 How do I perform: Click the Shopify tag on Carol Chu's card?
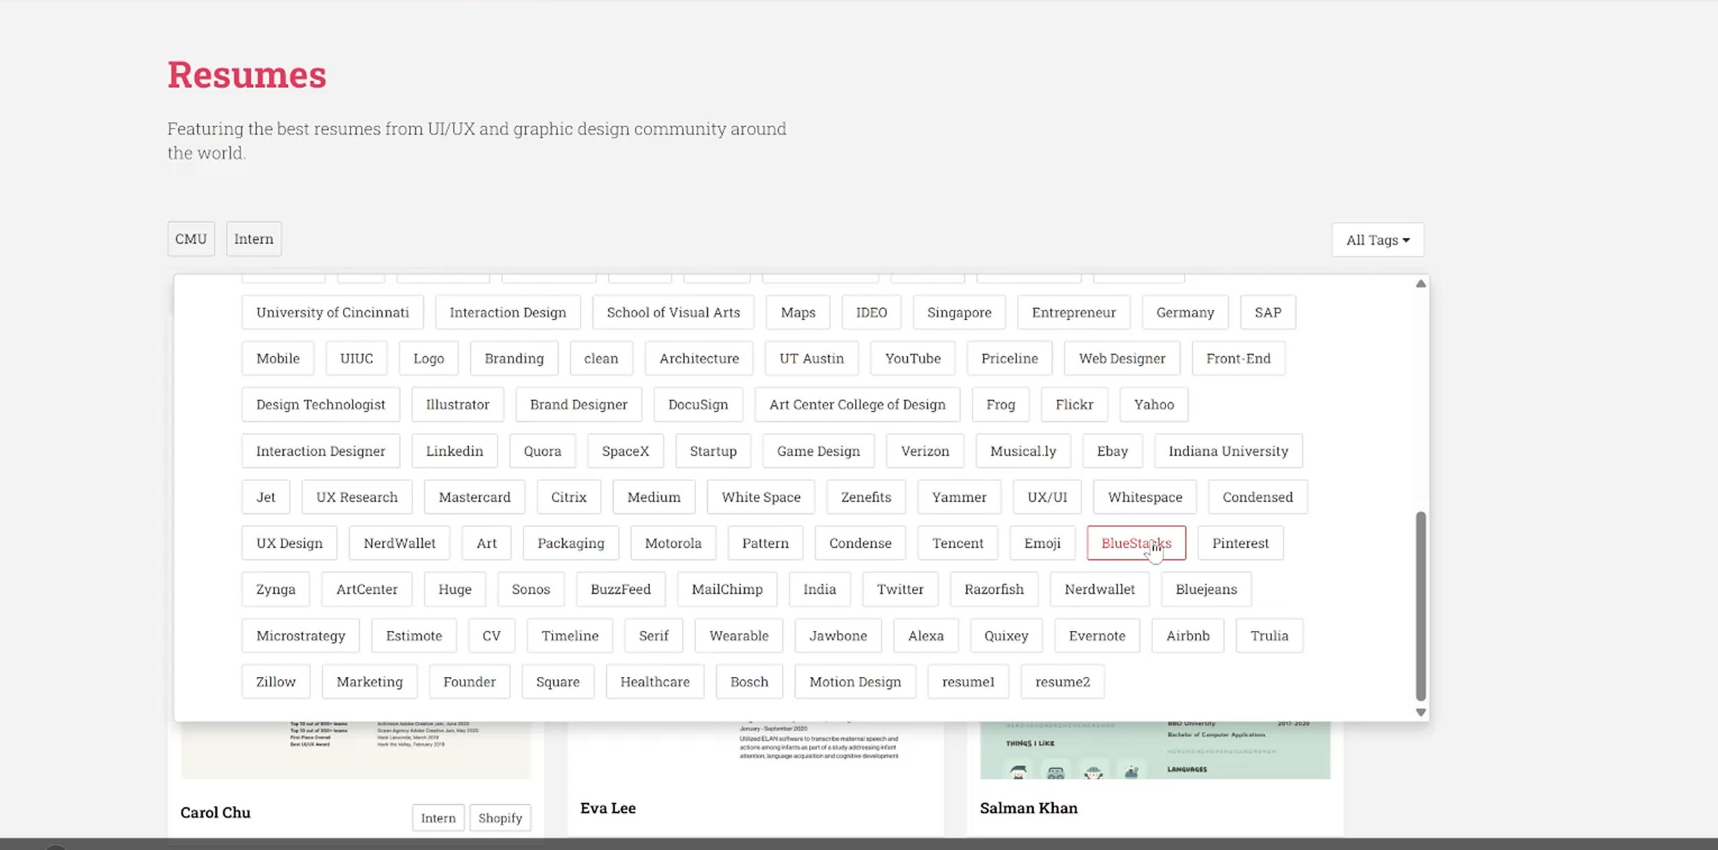coord(500,818)
